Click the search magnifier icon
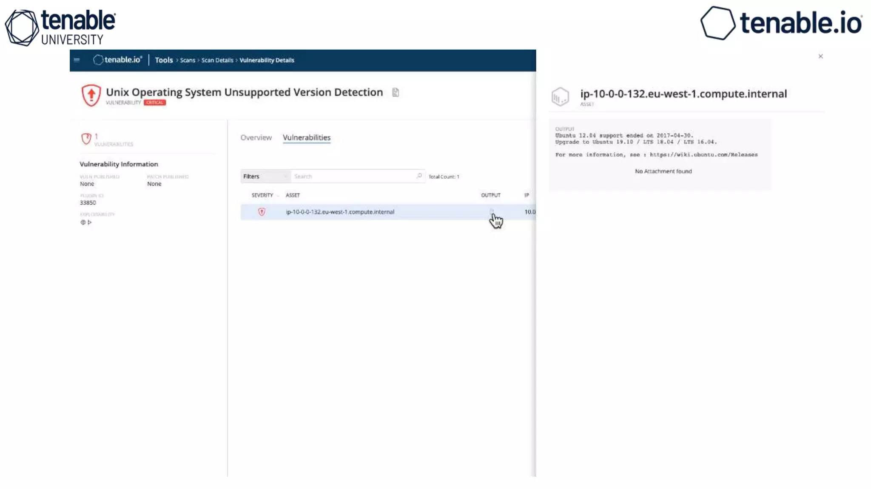Screen dimensions: 871x489 coord(419,176)
